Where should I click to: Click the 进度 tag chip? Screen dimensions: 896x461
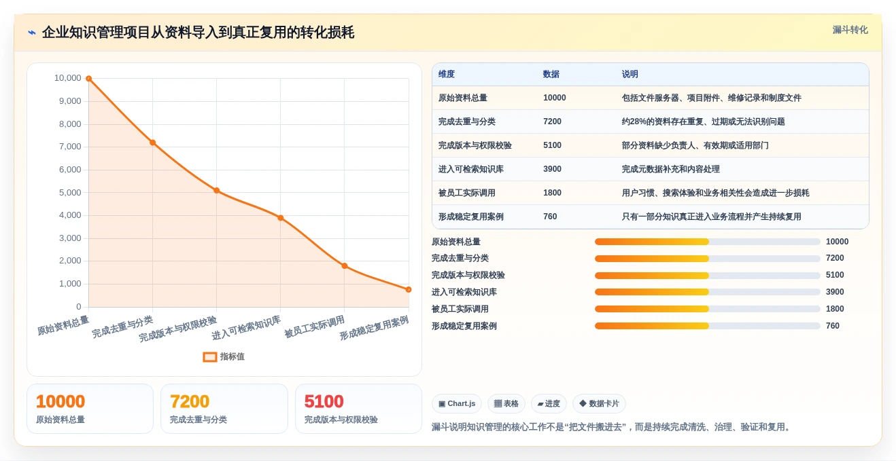(x=549, y=404)
